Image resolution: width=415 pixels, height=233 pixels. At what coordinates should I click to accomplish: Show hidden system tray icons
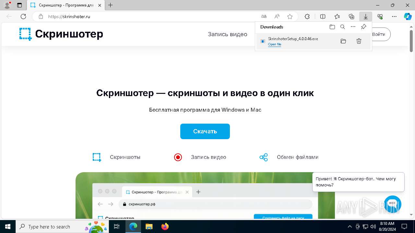[350, 227]
